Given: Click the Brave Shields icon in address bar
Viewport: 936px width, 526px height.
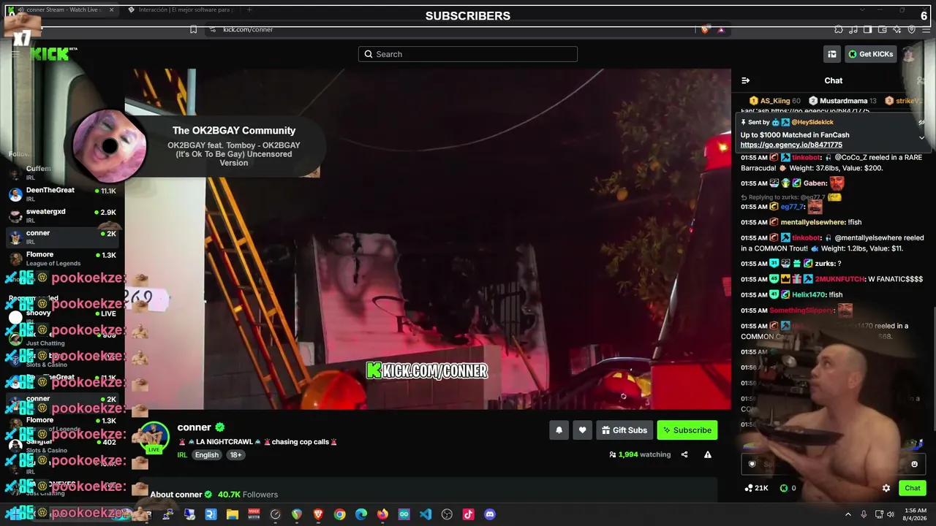Looking at the screenshot, I should 705,29.
